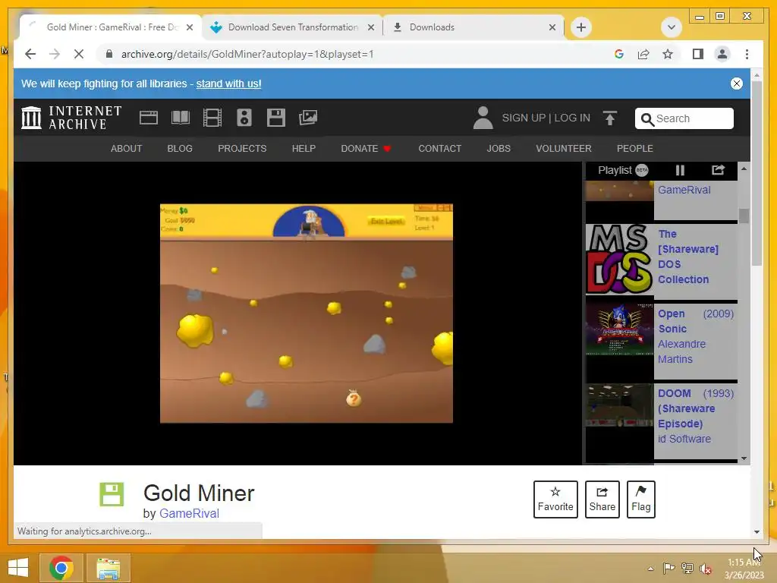Open the CONTACT menu item

[439, 149]
